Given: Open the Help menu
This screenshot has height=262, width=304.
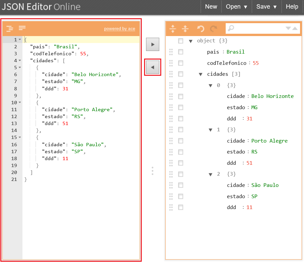Looking at the screenshot, I should tap(292, 7).
